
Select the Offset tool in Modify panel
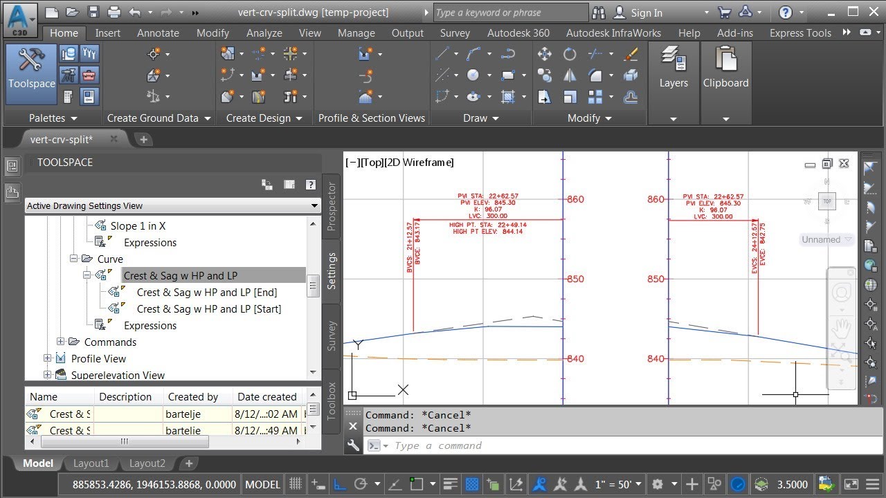coord(631,97)
